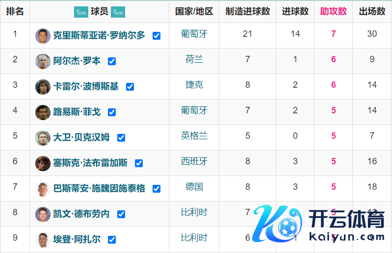The image size is (392, 253).
Task: Click 巴斯蒂安·施魏因施泰格's avatar photo
Action: (x=43, y=189)
